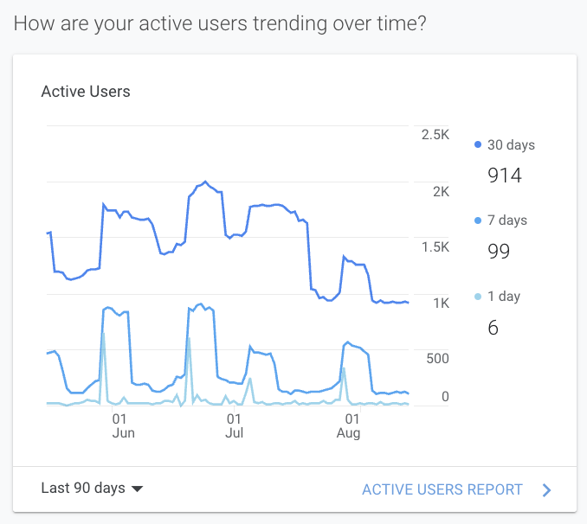
Task: Click the 01 Jul date axis label
Action: [234, 425]
